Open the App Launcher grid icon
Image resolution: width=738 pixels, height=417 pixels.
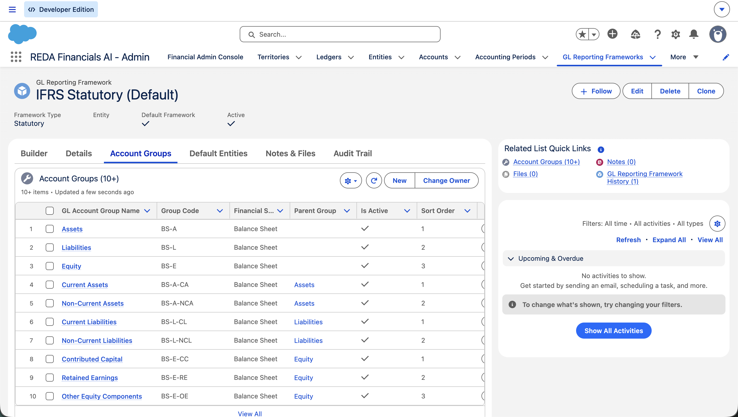pyautogui.click(x=16, y=57)
